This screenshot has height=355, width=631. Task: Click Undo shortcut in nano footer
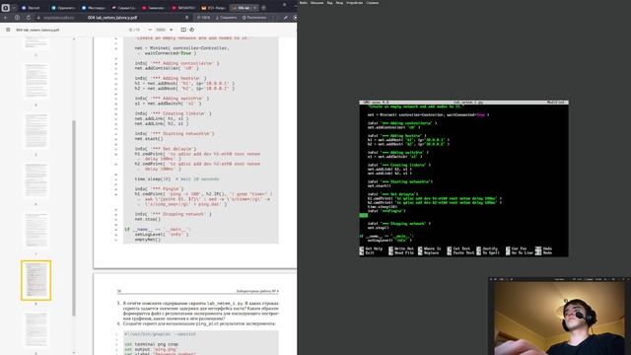pyautogui.click(x=543, y=248)
